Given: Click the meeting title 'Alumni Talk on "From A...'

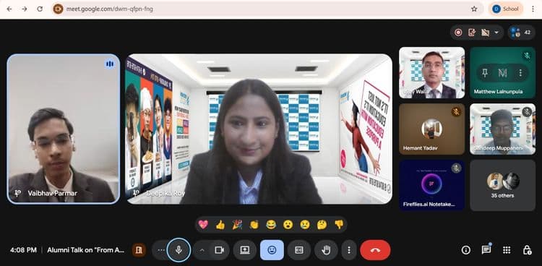Looking at the screenshot, I should point(86,250).
